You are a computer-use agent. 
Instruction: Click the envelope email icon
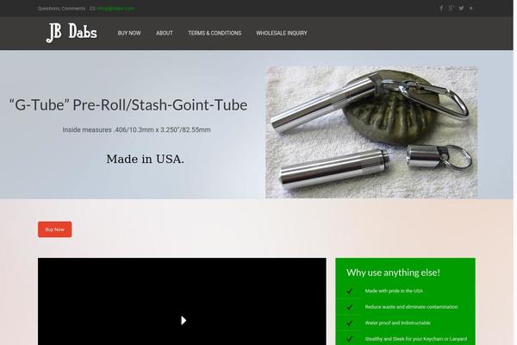[92, 9]
